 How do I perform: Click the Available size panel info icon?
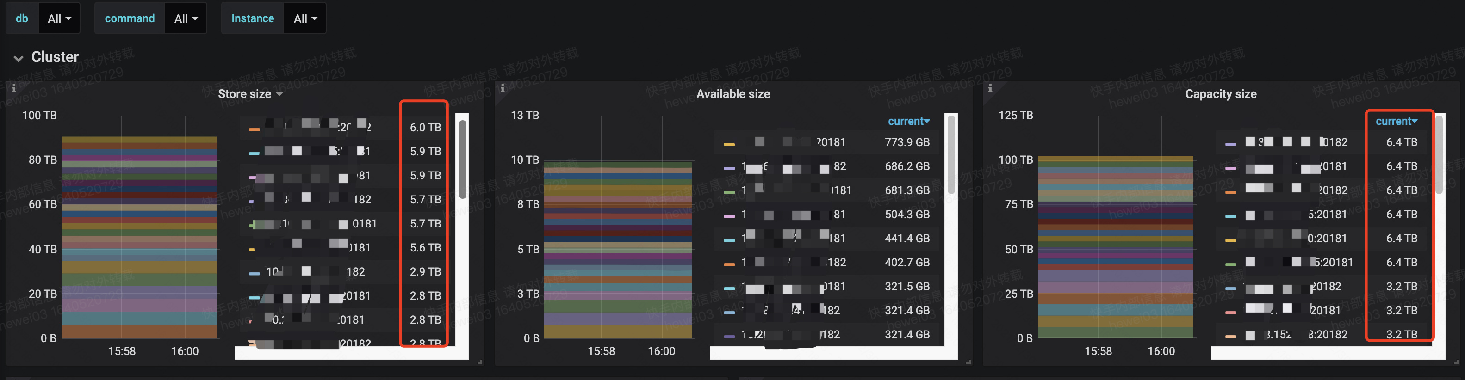pyautogui.click(x=502, y=89)
